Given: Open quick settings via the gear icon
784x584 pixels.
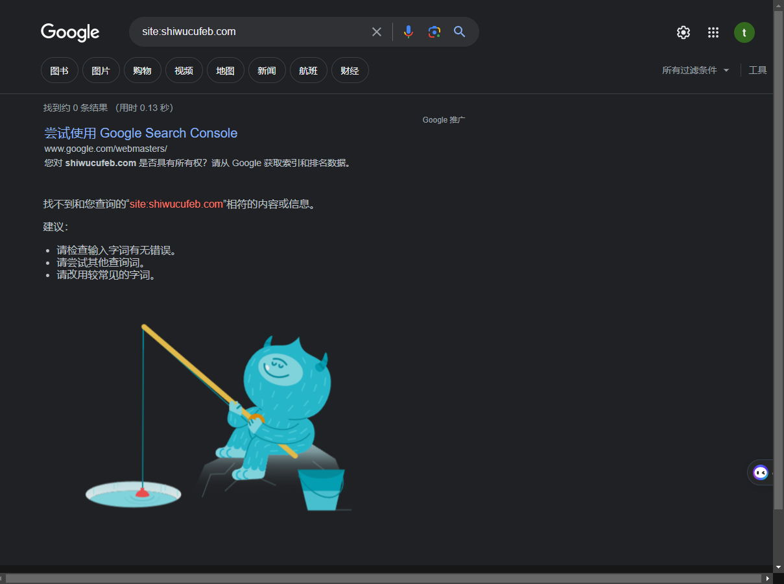Looking at the screenshot, I should point(683,32).
